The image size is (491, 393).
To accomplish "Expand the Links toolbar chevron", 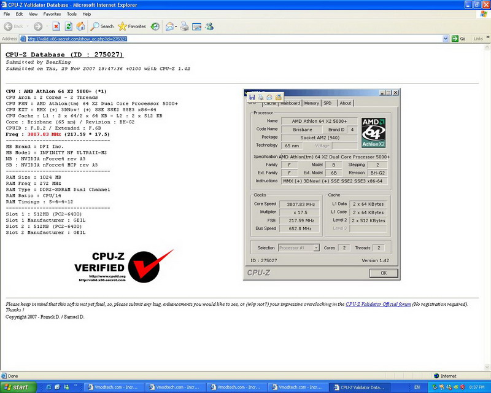I will pos(487,37).
